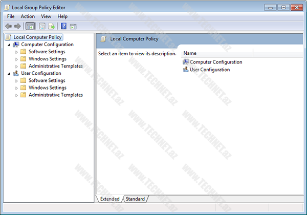Image resolution: width=307 pixels, height=215 pixels.
Task: Click the Export List toolbar icon
Action: pos(52,26)
